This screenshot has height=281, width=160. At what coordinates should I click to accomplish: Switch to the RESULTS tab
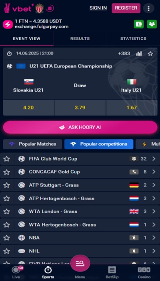[80, 39]
